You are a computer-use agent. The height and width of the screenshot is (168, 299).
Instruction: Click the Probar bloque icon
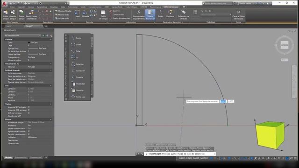pyautogui.click(x=21, y=14)
